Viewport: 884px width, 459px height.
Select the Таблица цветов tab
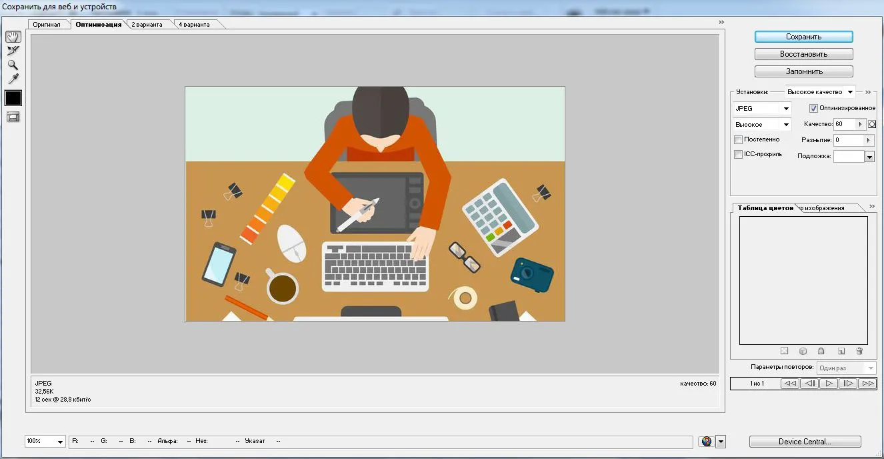coord(765,207)
